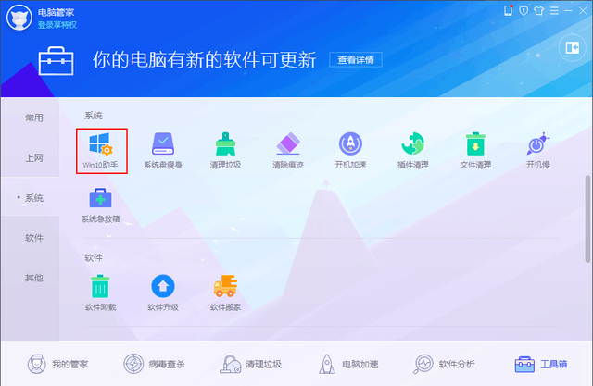
Task: Switch to 电脑加速 in bottom bar
Action: (348, 364)
